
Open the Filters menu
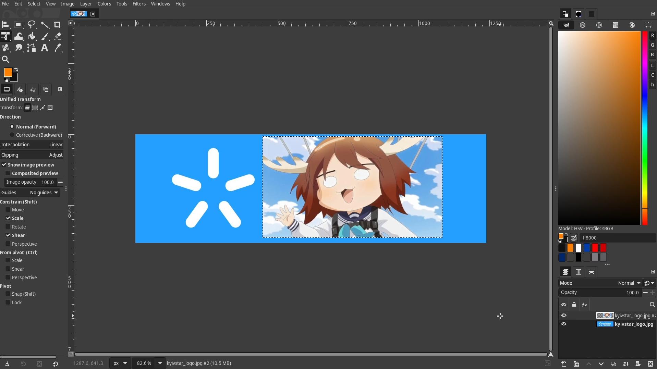(x=139, y=4)
